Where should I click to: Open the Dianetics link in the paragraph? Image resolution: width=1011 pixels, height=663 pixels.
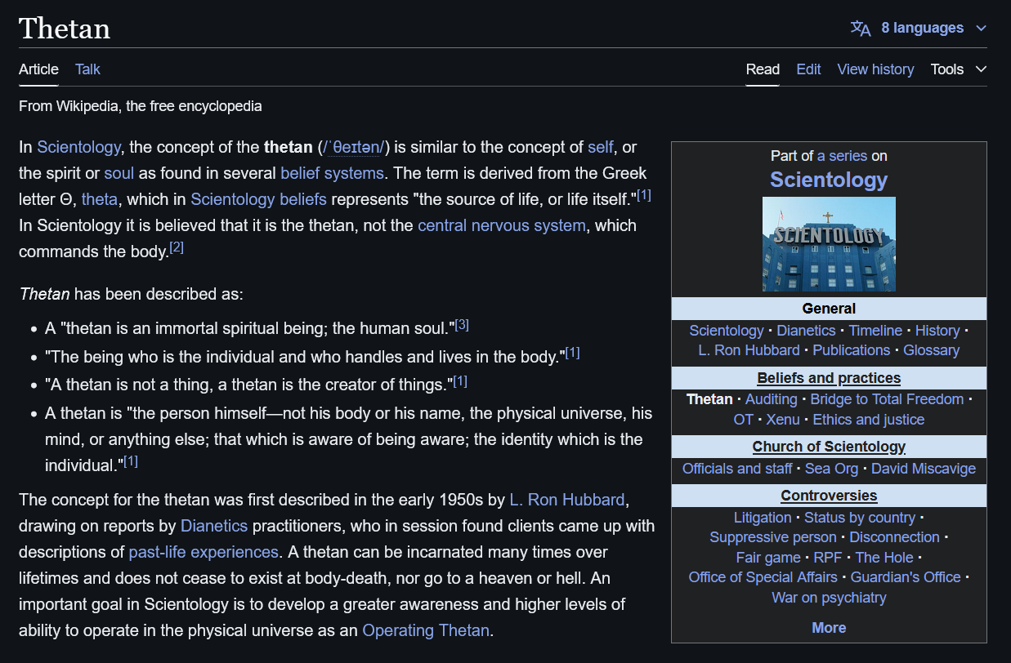[x=213, y=526]
